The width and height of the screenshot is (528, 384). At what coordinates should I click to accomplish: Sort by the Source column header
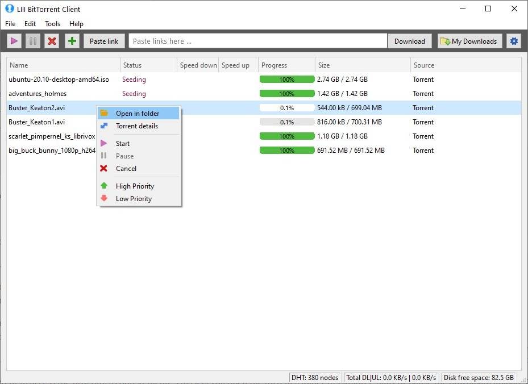coord(465,65)
